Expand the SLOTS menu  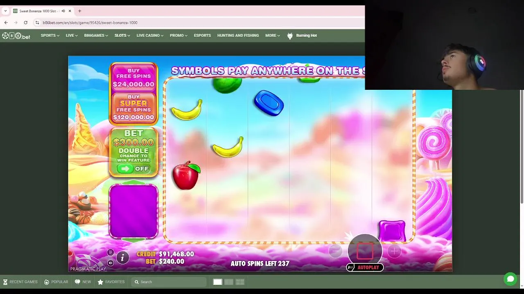(x=122, y=36)
